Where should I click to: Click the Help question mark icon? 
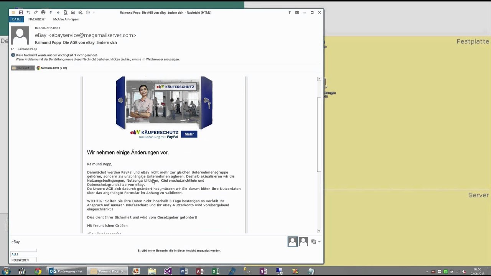click(290, 12)
